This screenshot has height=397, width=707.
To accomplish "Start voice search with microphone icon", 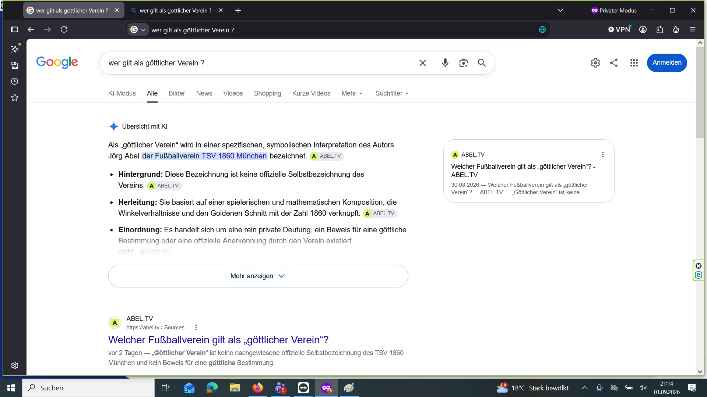I will point(445,63).
